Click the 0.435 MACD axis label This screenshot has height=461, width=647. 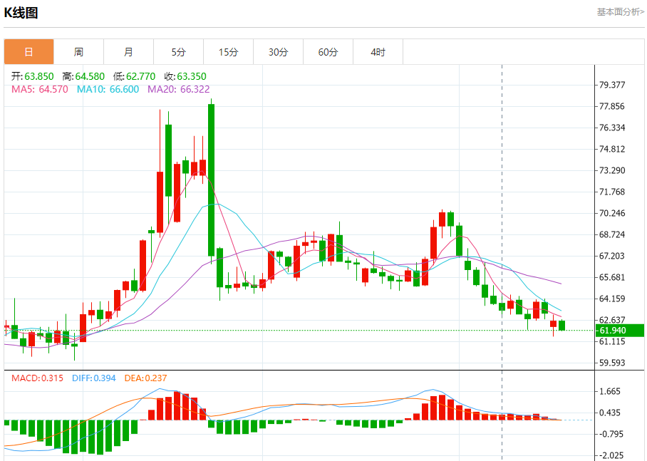[610, 413]
